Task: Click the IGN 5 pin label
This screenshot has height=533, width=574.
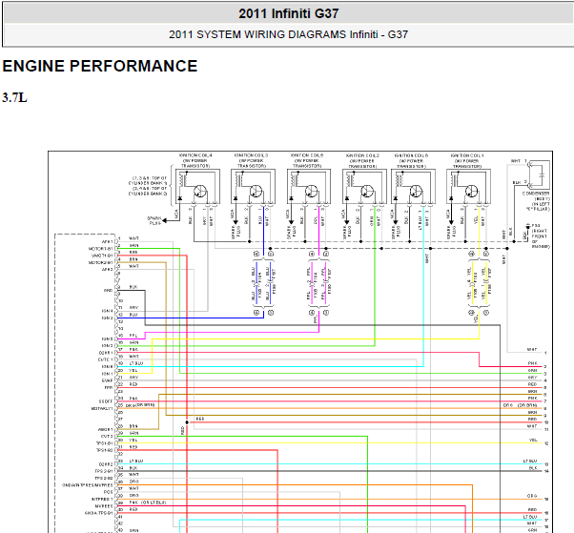Action: pos(107,339)
